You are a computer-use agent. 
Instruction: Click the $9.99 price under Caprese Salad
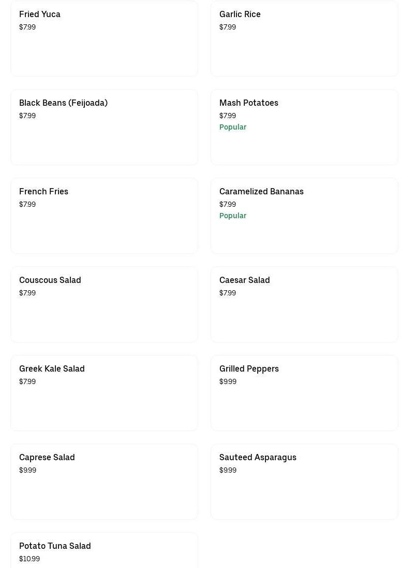27,470
